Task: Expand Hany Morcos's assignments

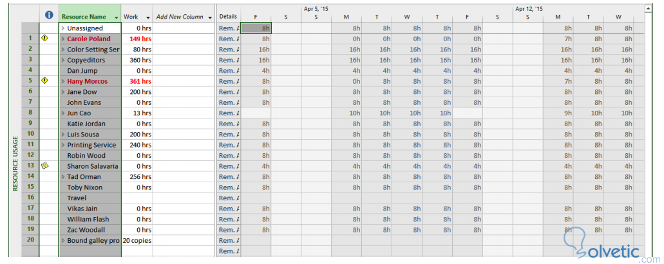Action: (x=63, y=81)
